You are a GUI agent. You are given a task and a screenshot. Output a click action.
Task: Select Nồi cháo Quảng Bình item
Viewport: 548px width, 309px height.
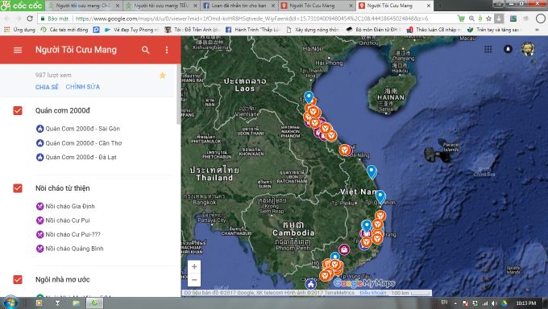[x=70, y=249]
